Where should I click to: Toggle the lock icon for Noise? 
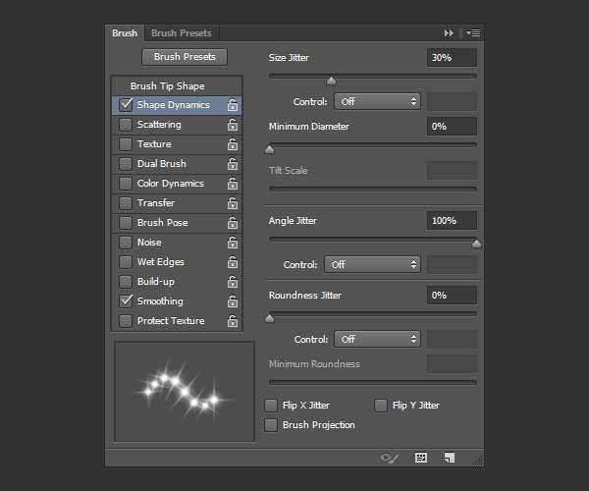point(233,243)
